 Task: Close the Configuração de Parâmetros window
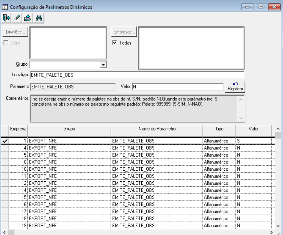274,7
